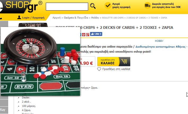188x114 pixels.
Task: Share product via Pinterest icon
Action: 84,35
